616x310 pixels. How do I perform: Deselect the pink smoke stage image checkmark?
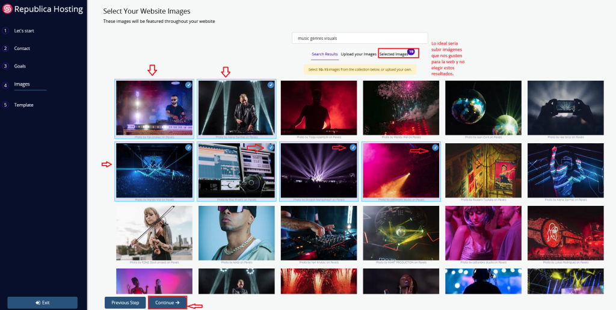pyautogui.click(x=435, y=147)
